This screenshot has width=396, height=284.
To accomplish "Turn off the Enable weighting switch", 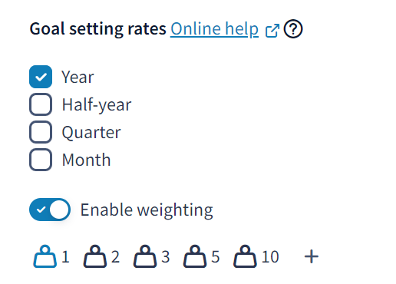I will 50,210.
